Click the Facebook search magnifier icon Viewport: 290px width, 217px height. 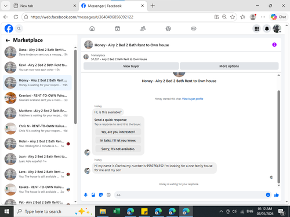coord(19,28)
